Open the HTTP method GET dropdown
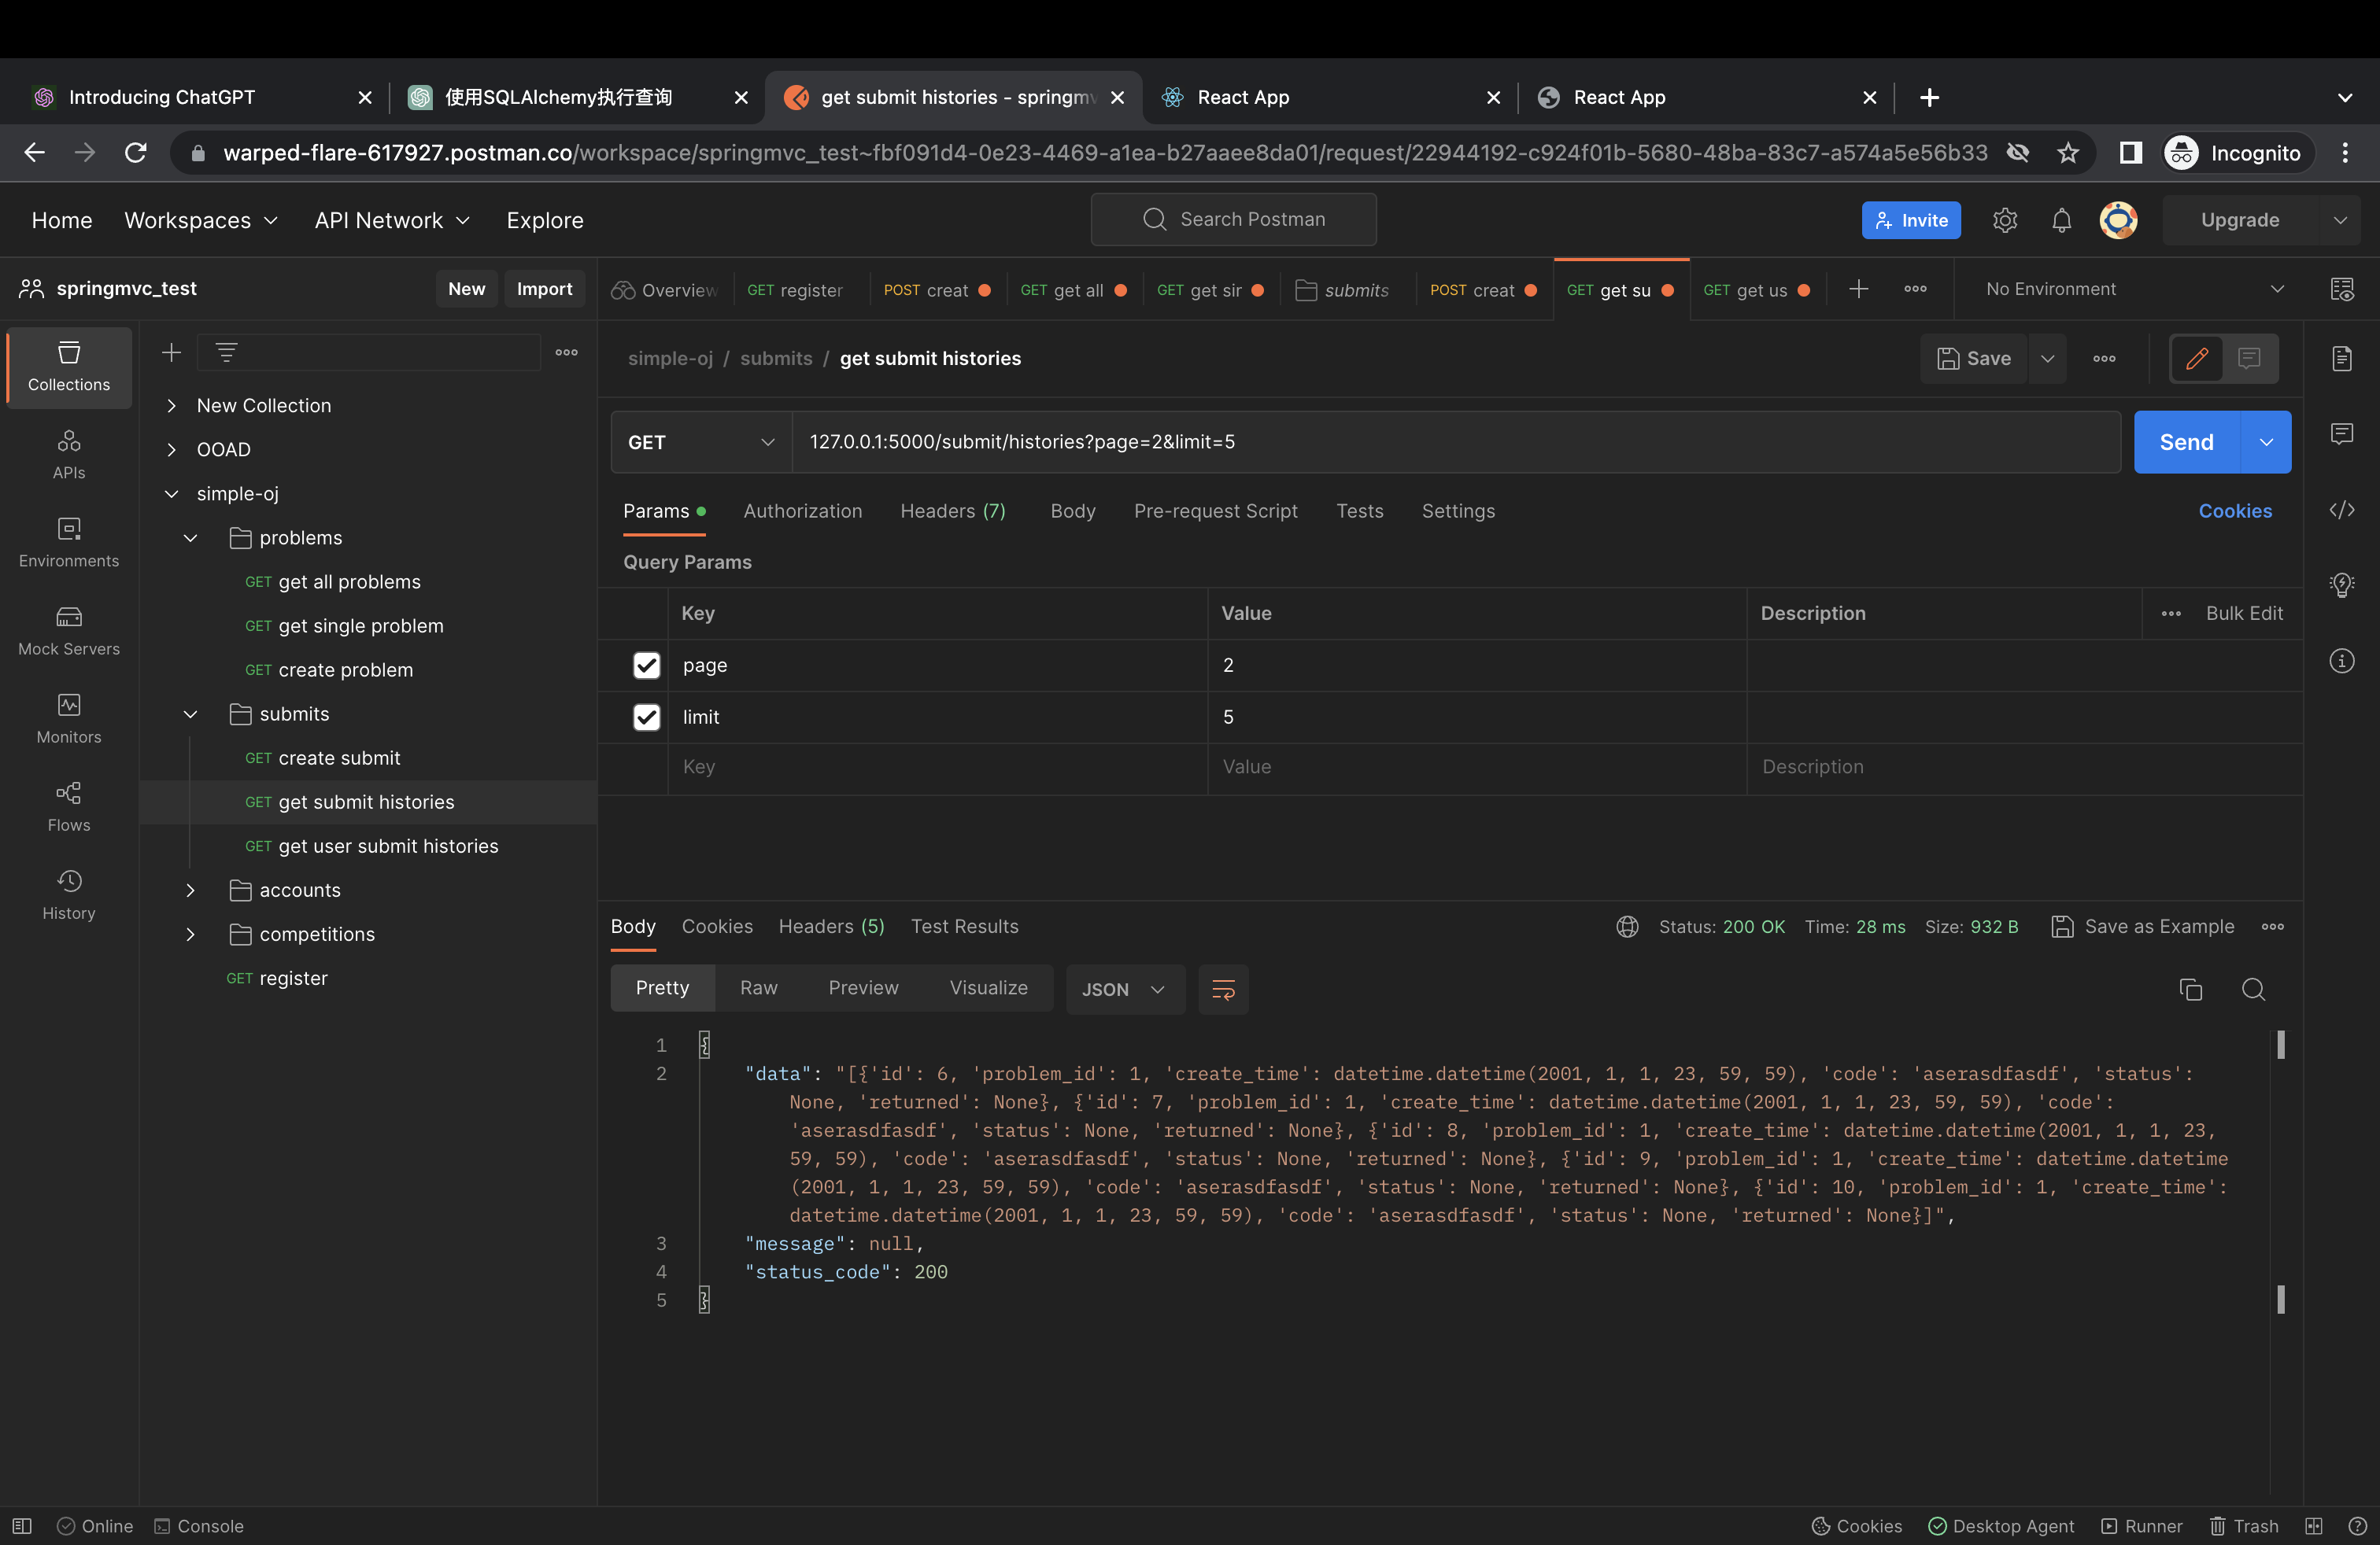The height and width of the screenshot is (1545, 2380). [x=701, y=442]
